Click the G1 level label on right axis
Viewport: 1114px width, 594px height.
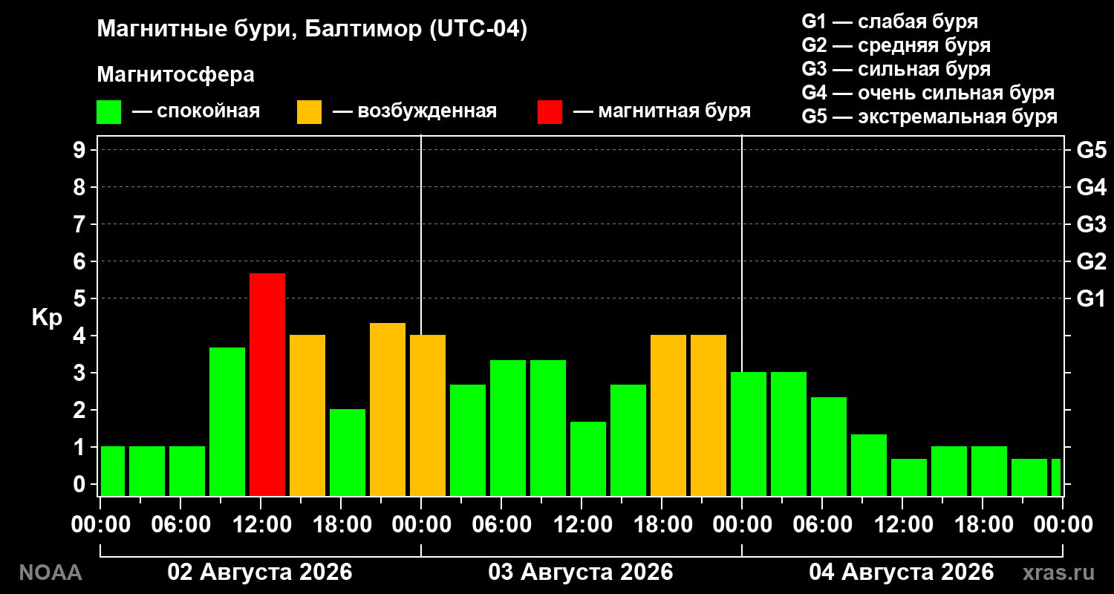tap(1091, 298)
